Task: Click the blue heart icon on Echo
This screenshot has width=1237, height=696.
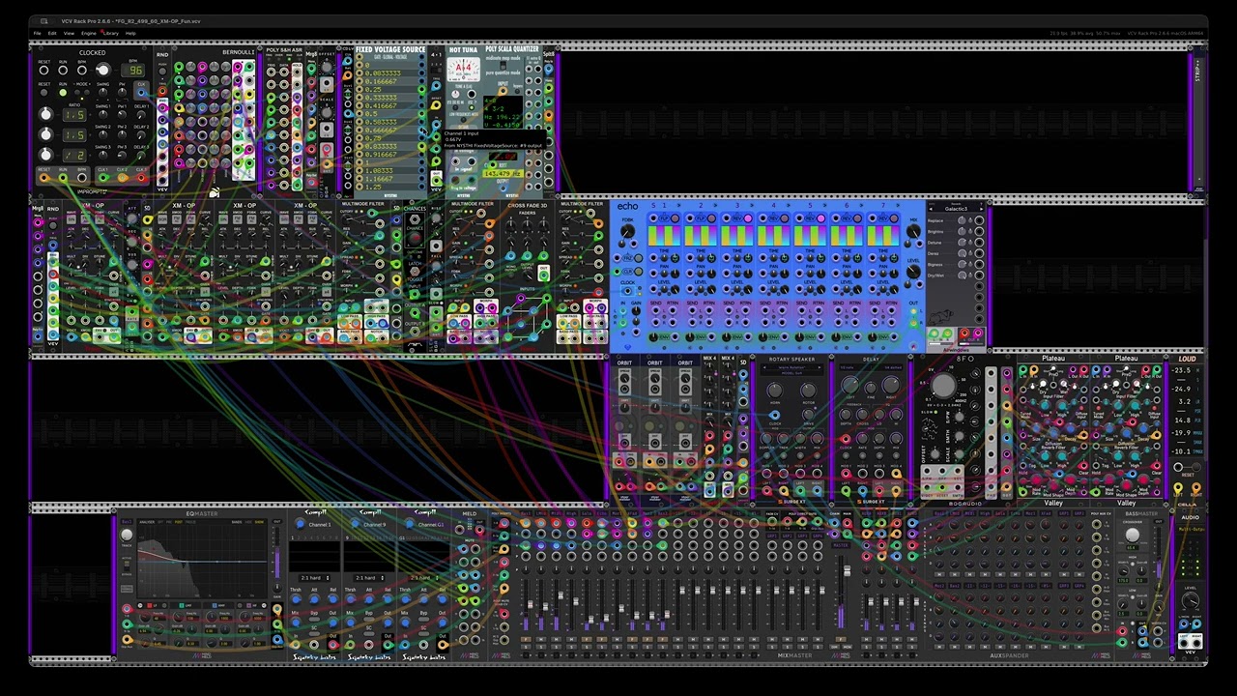Action: (x=626, y=345)
